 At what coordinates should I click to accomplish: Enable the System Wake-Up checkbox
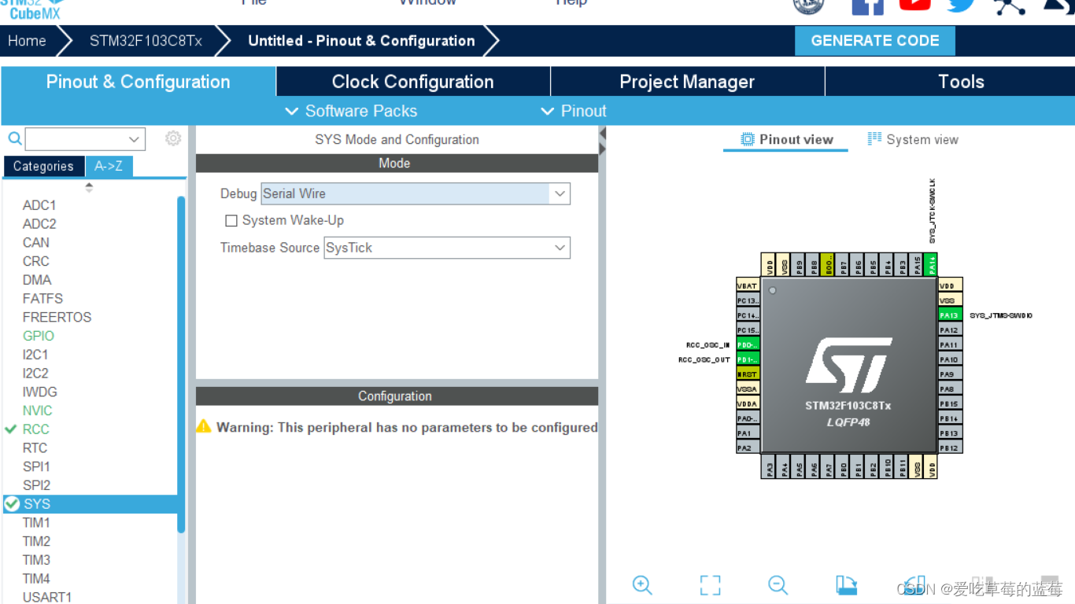231,221
